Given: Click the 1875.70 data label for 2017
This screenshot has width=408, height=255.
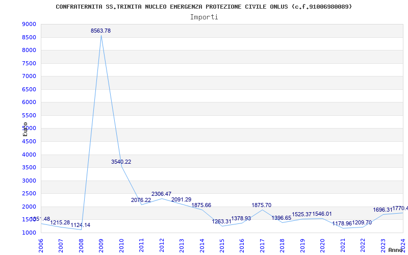Looking at the screenshot, I should 261,206.
